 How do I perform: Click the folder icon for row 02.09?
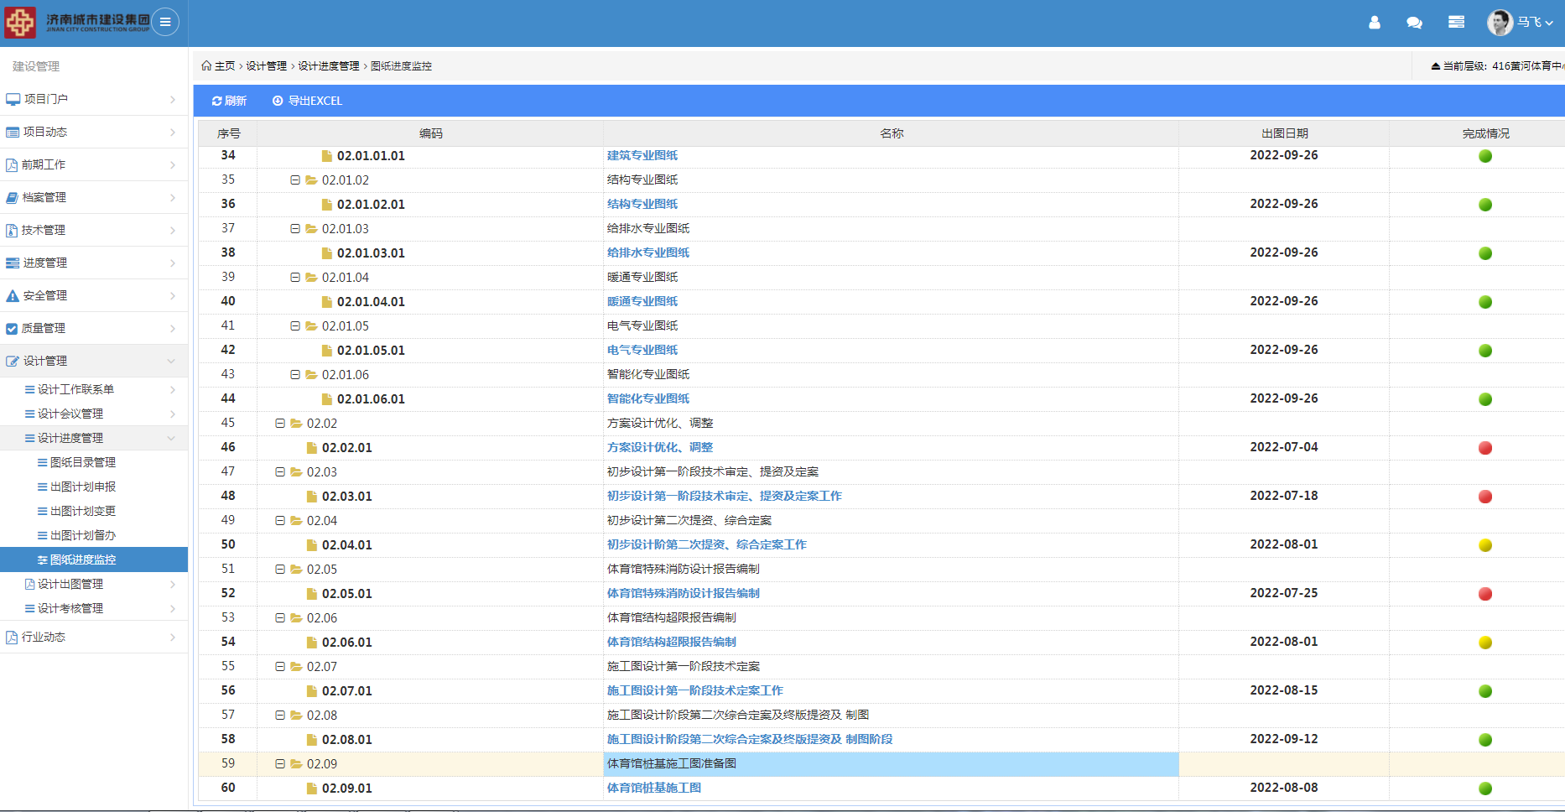coord(296,763)
